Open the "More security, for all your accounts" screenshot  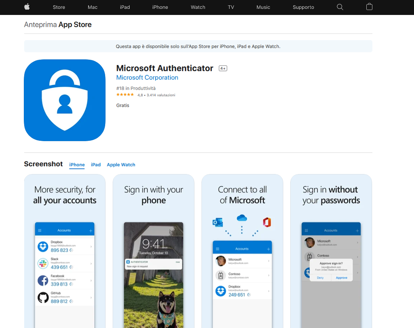click(65, 251)
